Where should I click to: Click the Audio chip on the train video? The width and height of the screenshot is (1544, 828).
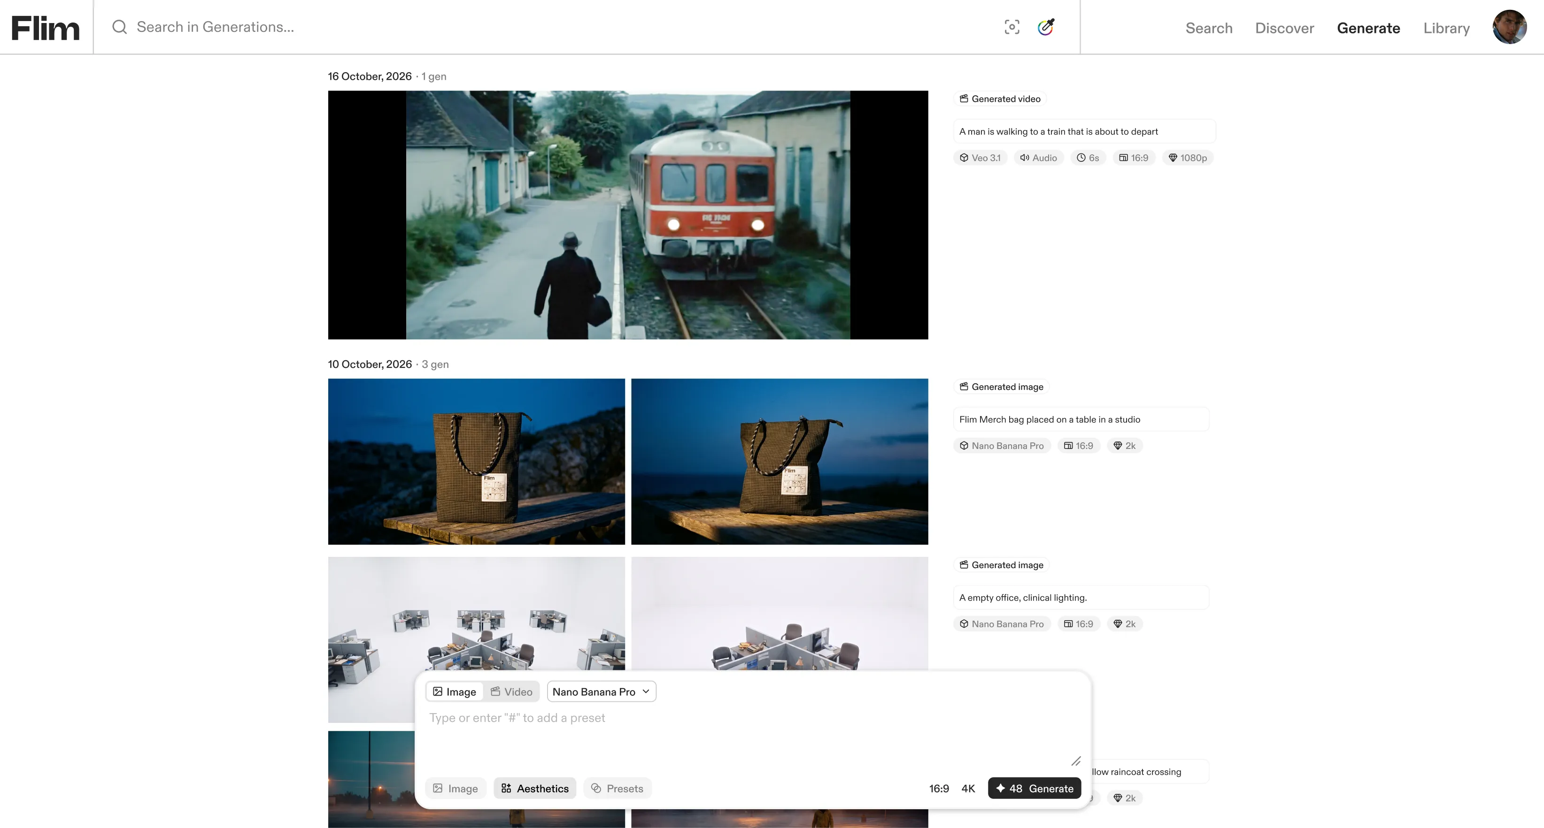pyautogui.click(x=1039, y=158)
